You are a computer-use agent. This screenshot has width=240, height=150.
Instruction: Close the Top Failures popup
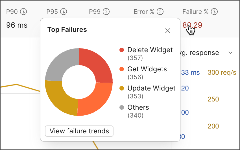tap(168, 31)
